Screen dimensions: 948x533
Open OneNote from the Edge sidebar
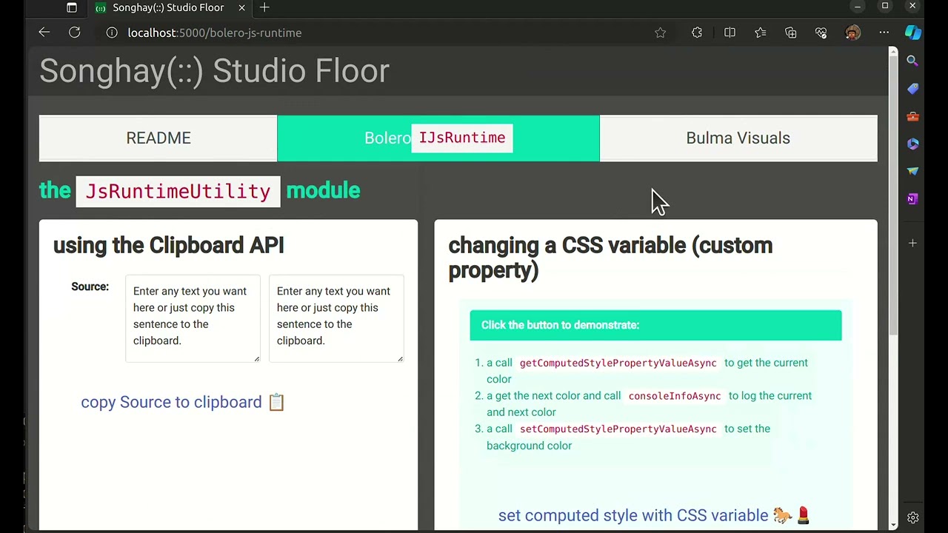click(912, 199)
